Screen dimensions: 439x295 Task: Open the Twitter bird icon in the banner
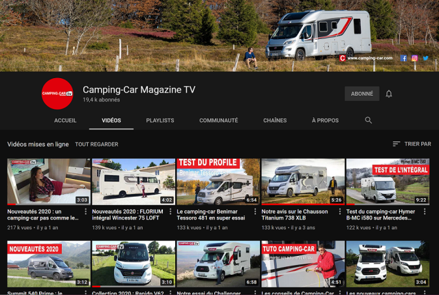[x=425, y=58]
